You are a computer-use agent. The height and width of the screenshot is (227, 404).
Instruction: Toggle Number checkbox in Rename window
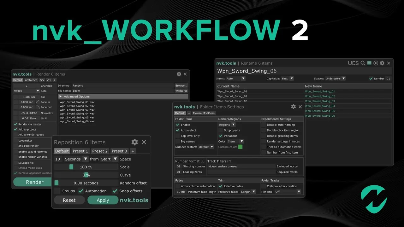coord(371,79)
